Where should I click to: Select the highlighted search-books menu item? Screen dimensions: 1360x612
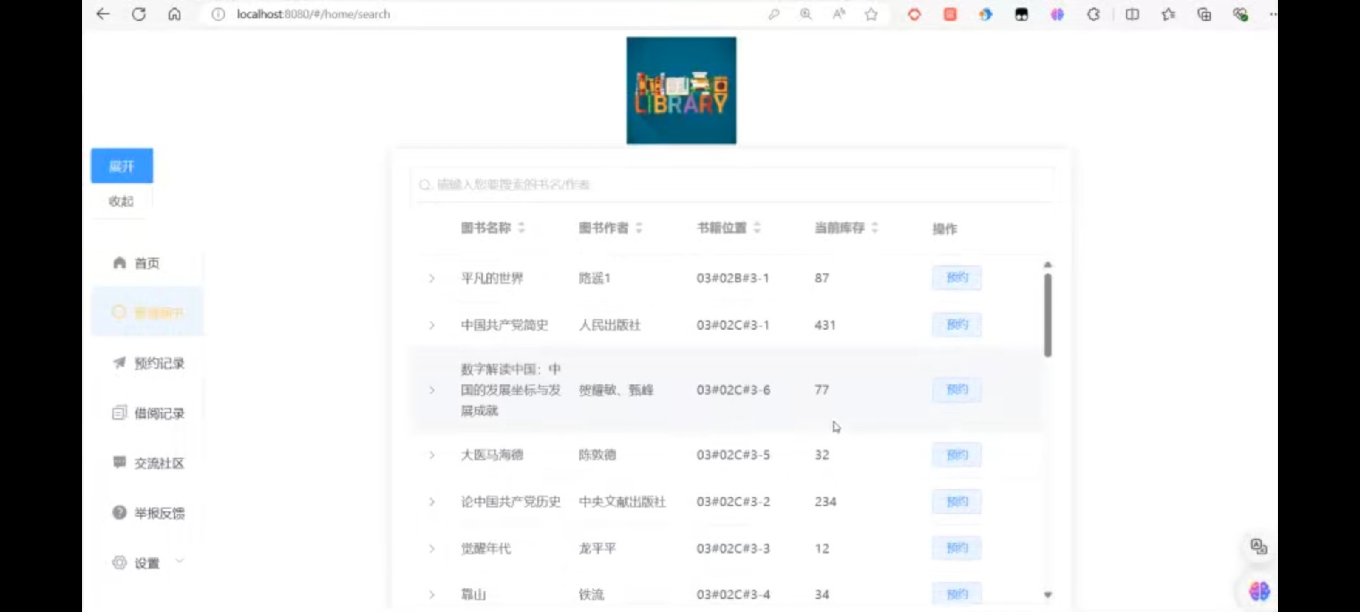[x=148, y=312]
